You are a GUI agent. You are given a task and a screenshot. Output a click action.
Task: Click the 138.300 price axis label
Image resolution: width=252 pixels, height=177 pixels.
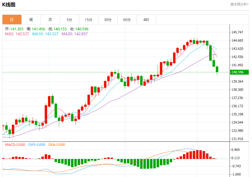tap(237, 90)
